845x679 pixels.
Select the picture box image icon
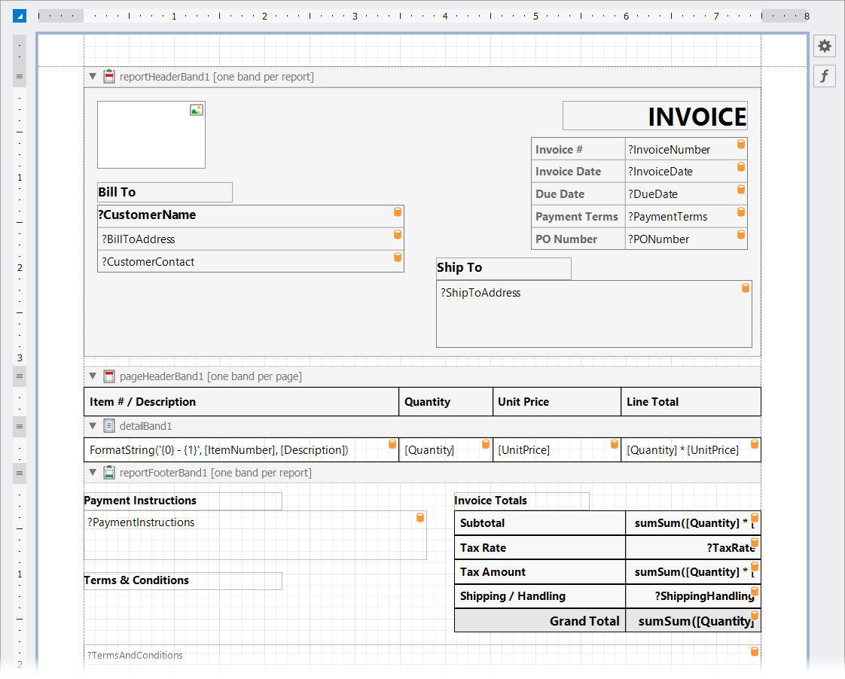point(196,110)
